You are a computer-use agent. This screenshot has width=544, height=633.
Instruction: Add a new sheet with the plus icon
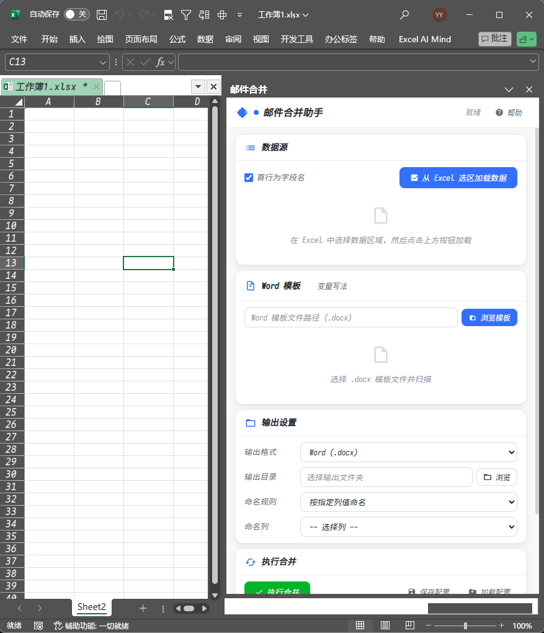143,608
